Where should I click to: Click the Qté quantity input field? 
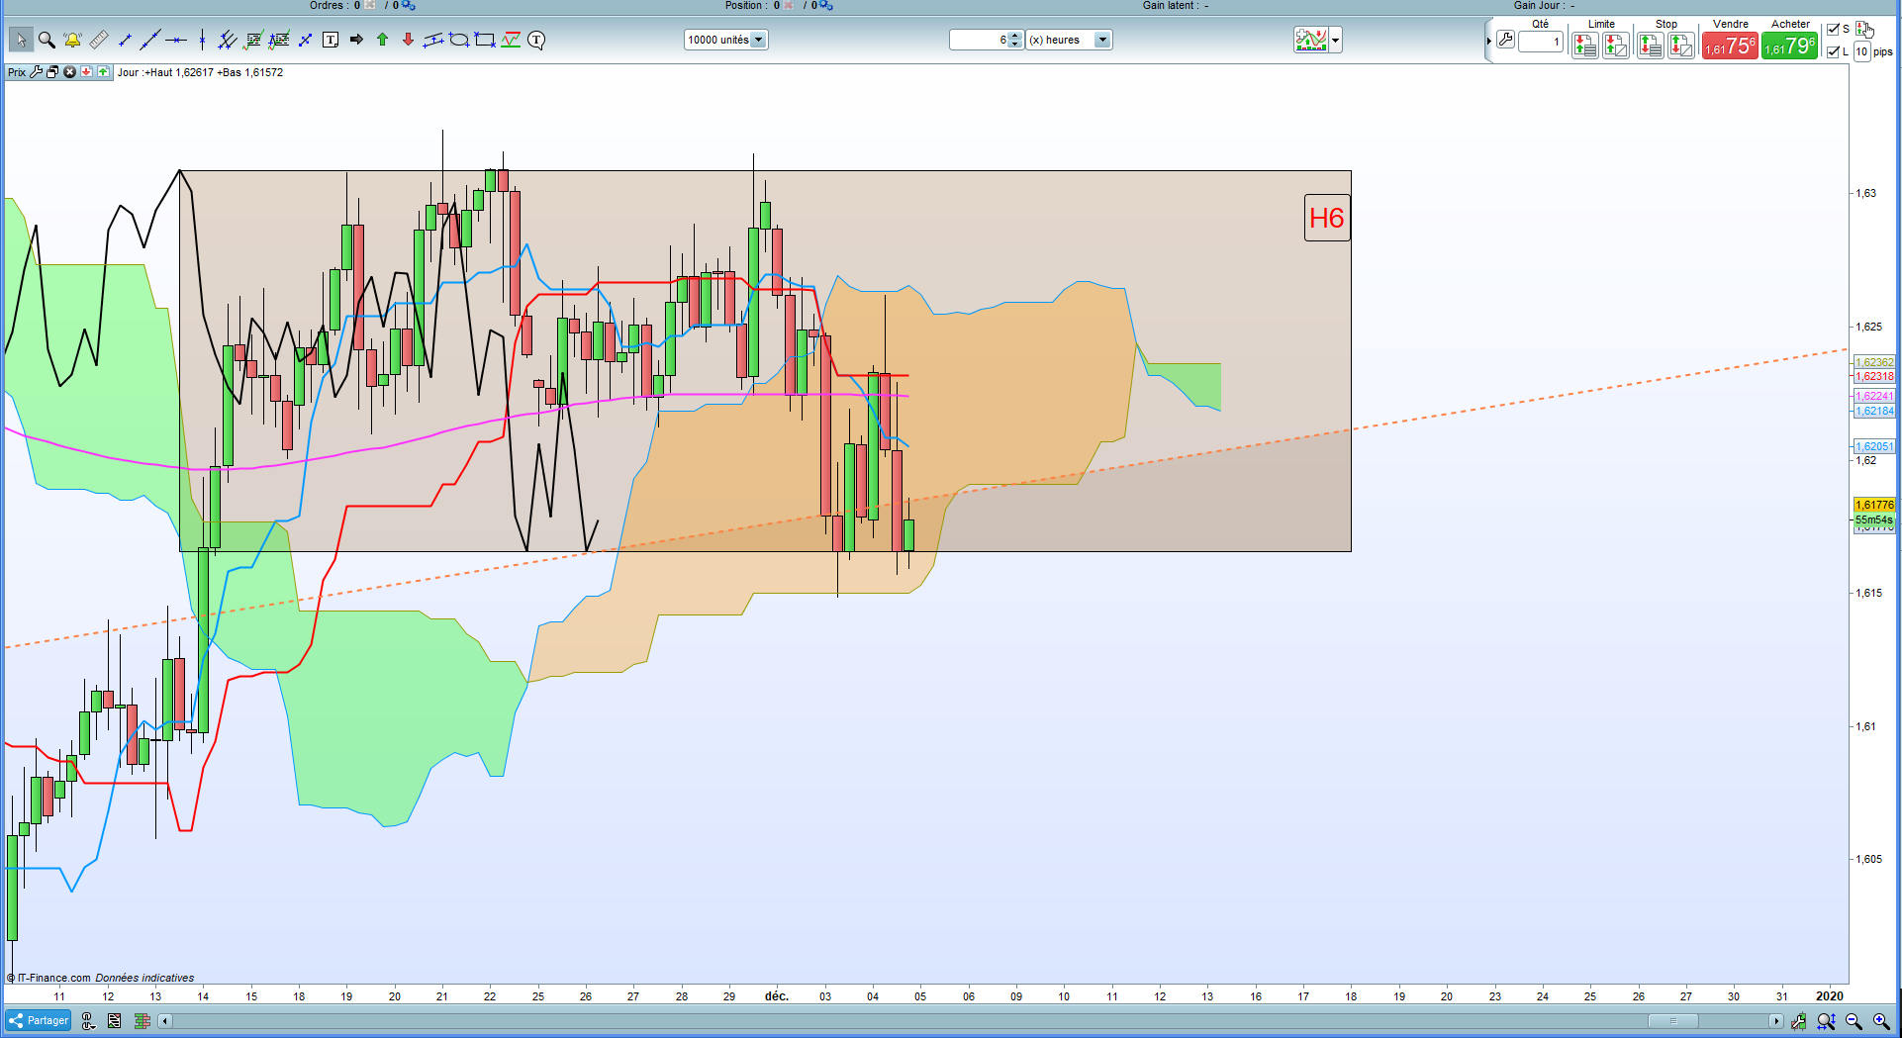click(1541, 42)
